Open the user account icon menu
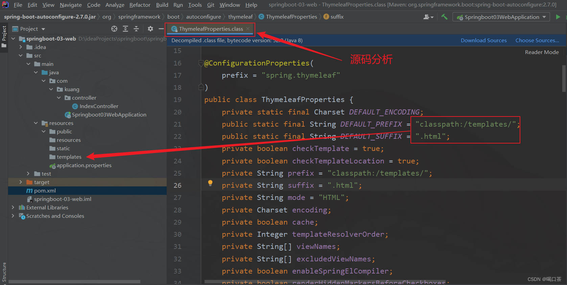The height and width of the screenshot is (285, 567). pos(428,17)
